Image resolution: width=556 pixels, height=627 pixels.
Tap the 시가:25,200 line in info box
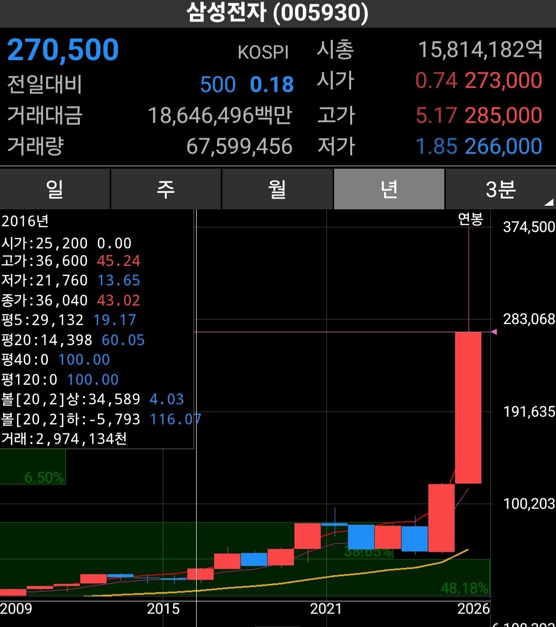[66, 243]
